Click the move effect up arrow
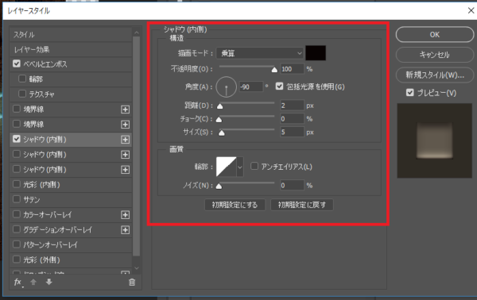Screen dimensions: 477x300 (33, 282)
